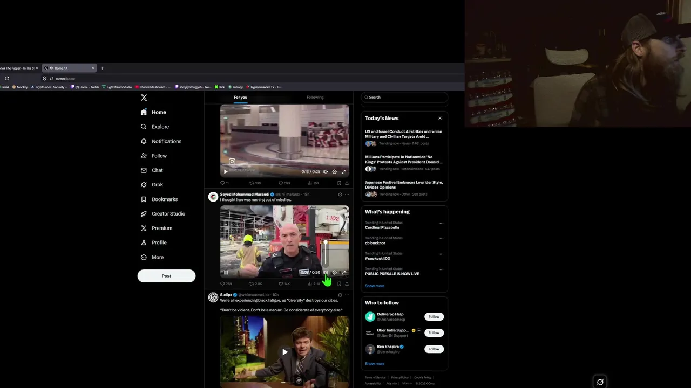Follow Ben Shapiro
This screenshot has width=691, height=388.
point(433,349)
